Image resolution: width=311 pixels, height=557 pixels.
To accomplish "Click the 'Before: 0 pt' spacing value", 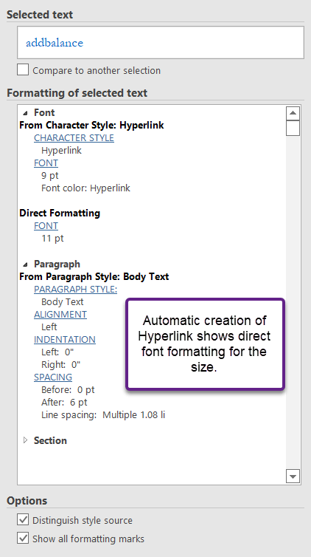I will 68,390.
